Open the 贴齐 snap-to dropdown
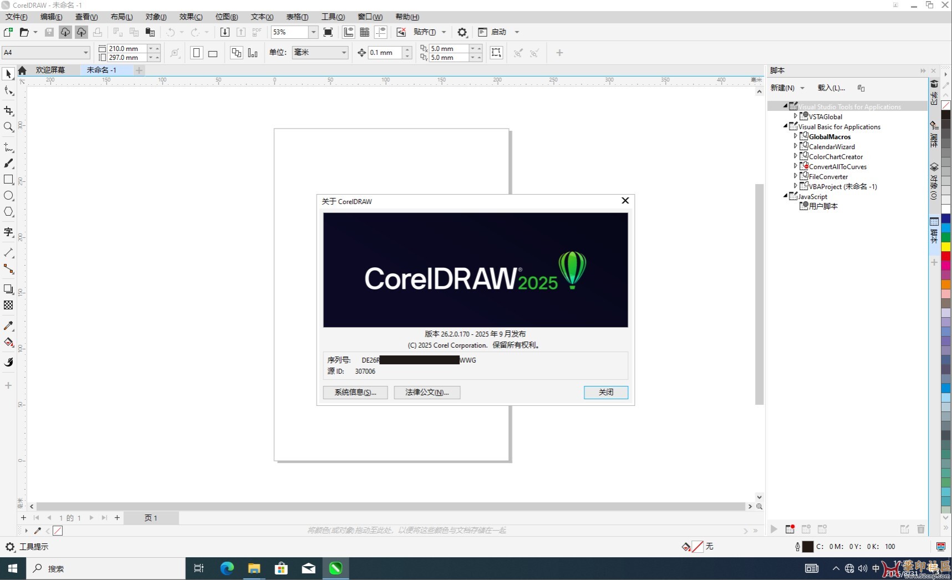The height and width of the screenshot is (580, 952). click(444, 32)
